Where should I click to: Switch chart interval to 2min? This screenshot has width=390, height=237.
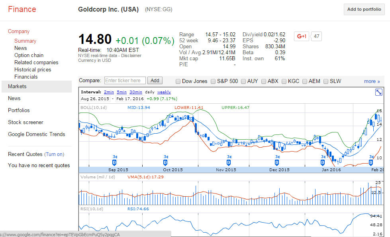pyautogui.click(x=109, y=92)
